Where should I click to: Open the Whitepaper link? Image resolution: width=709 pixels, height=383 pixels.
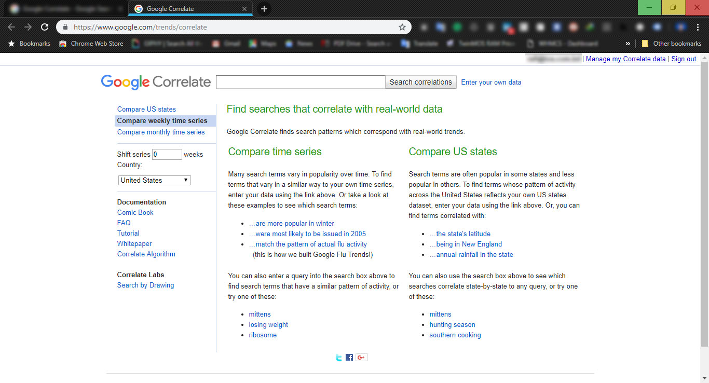pos(134,243)
